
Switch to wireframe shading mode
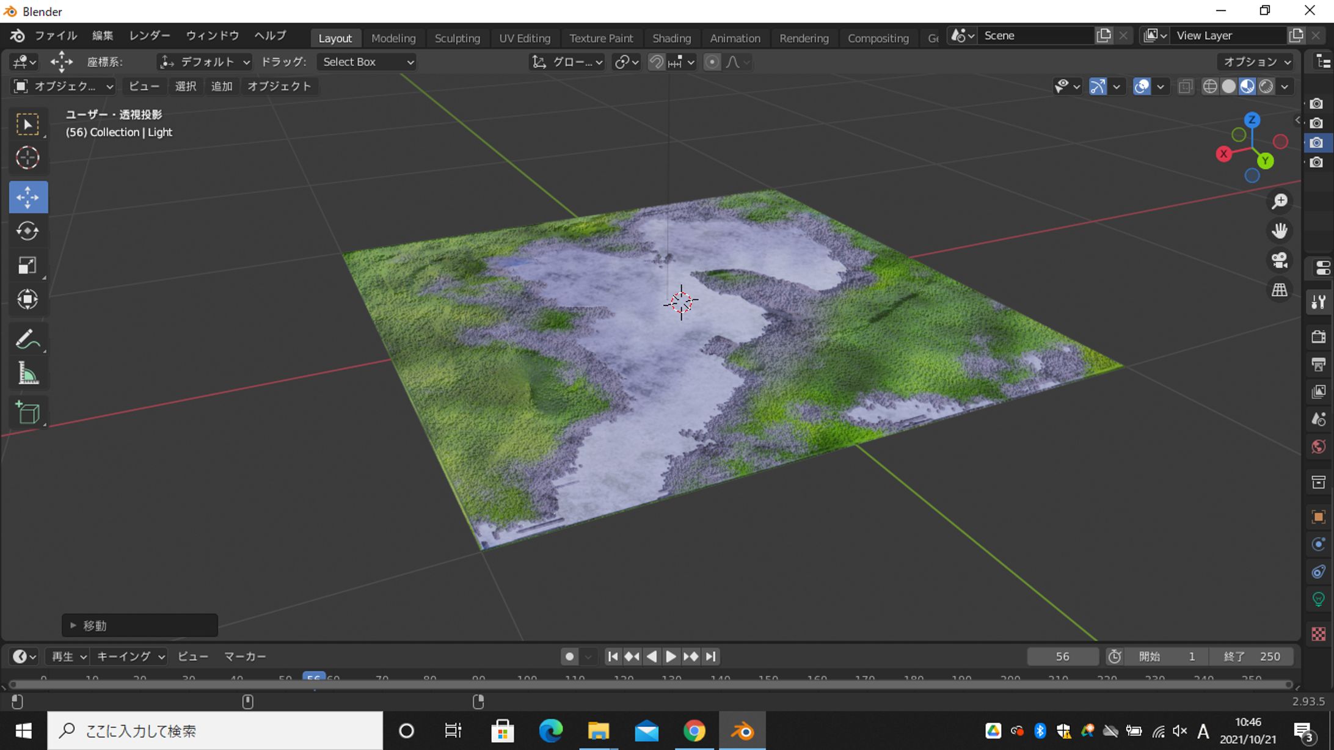click(x=1210, y=86)
